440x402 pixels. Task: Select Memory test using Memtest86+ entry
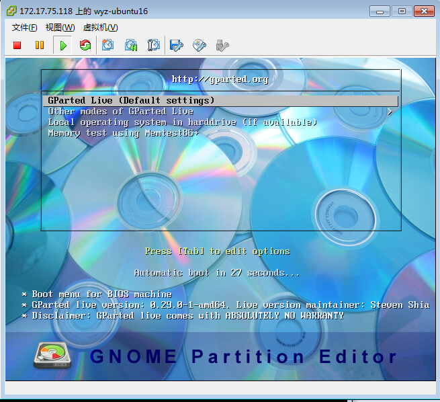coord(124,133)
